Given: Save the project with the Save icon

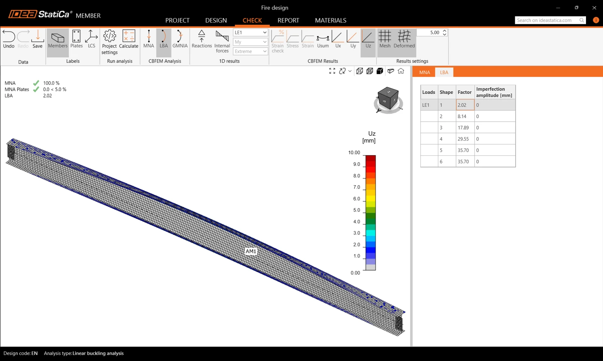Looking at the screenshot, I should 37,39.
